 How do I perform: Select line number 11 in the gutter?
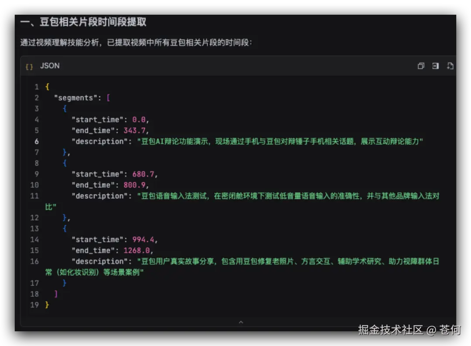(x=34, y=196)
